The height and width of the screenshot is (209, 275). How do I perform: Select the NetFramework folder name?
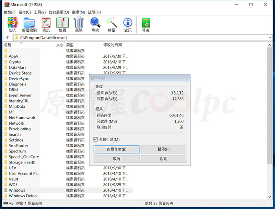22,118
